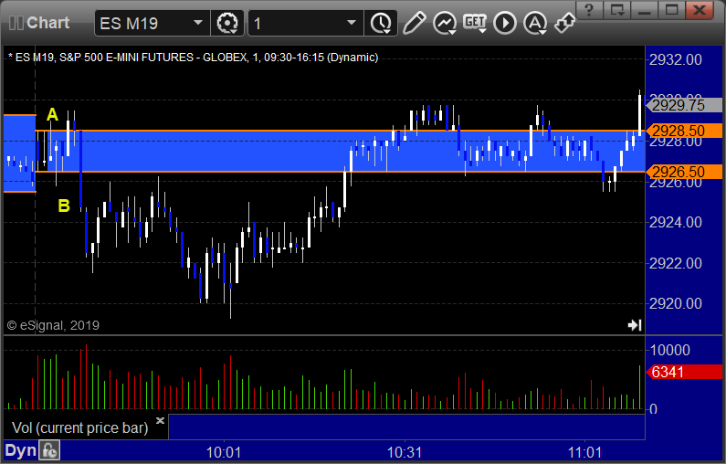726x464 pixels.
Task: Click the 2928.50 orange price label
Action: 684,131
